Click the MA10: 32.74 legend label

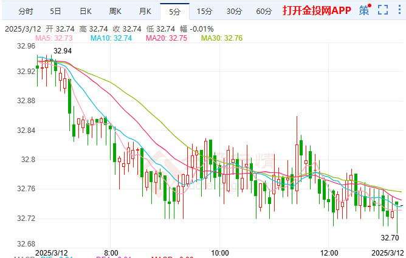click(111, 38)
